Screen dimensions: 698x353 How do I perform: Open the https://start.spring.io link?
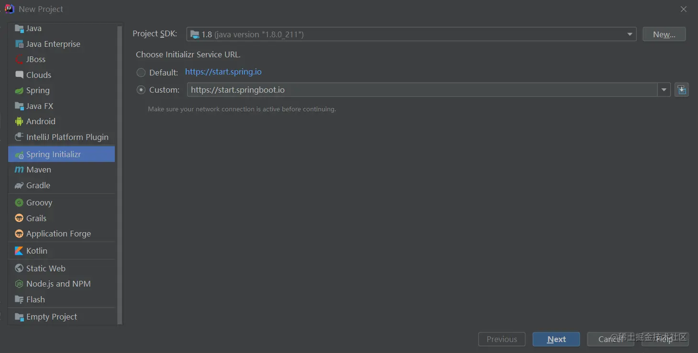[x=223, y=72]
